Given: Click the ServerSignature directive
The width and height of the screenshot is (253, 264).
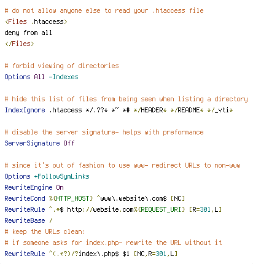Looking at the screenshot, I should [32, 143].
